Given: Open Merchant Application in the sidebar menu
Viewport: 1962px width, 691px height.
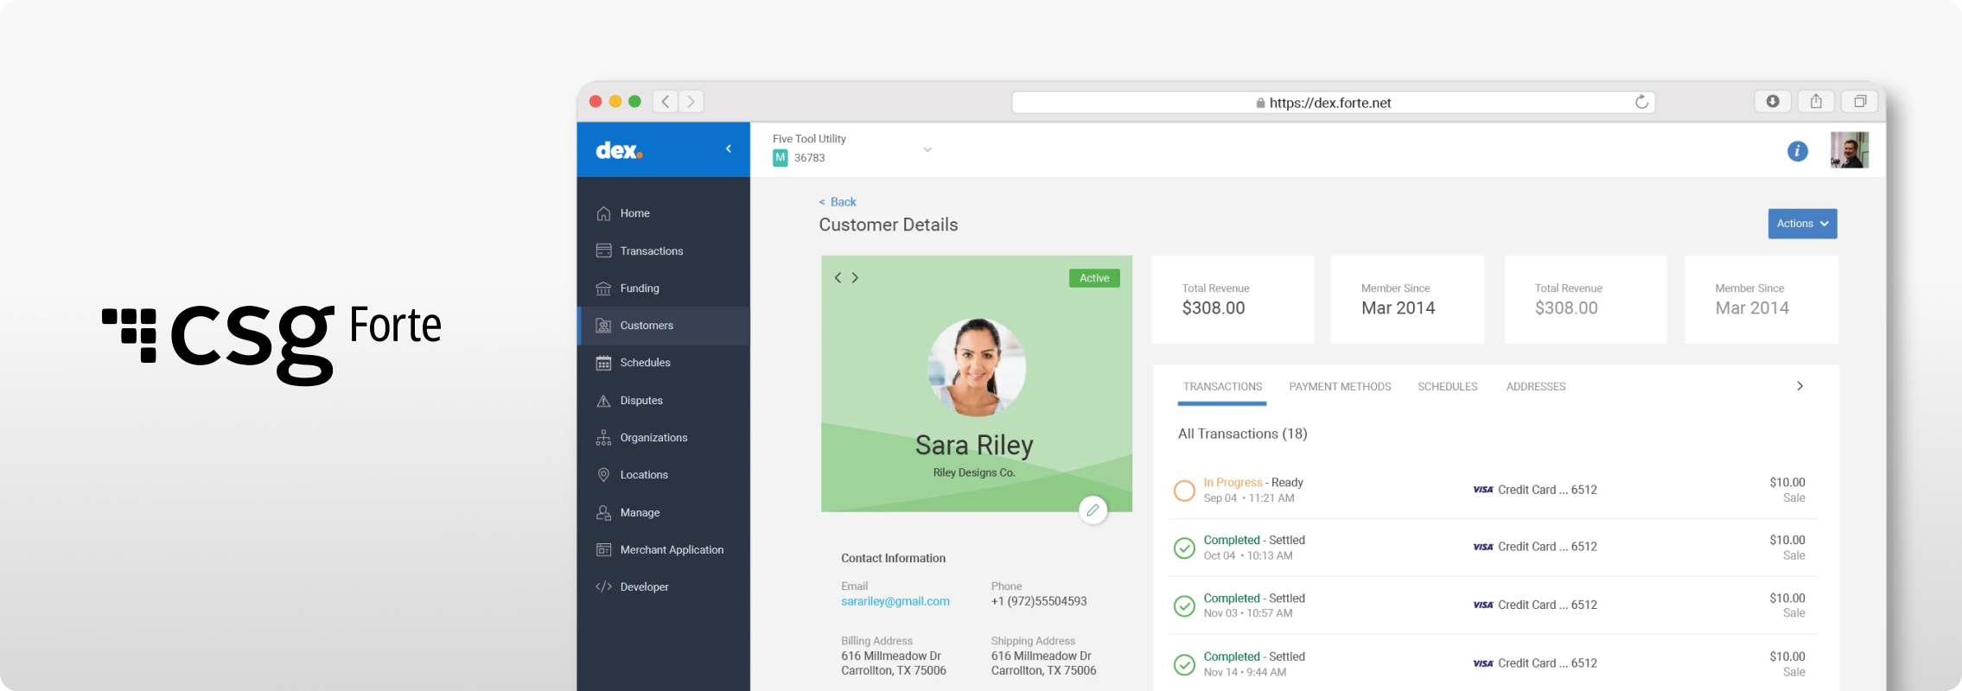Looking at the screenshot, I should (663, 550).
